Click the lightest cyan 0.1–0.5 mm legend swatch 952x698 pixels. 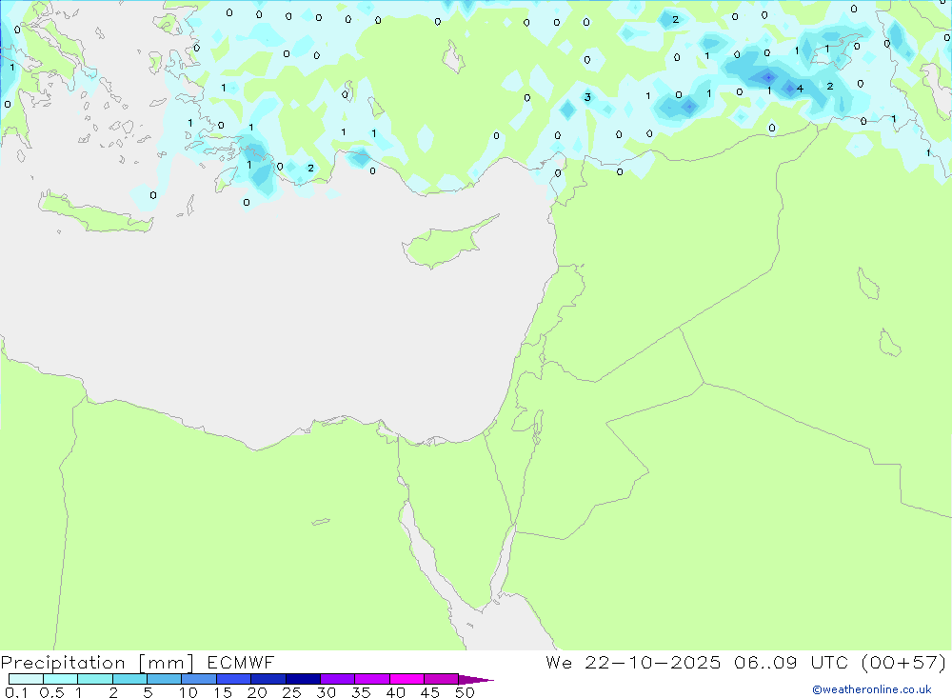tap(26, 679)
